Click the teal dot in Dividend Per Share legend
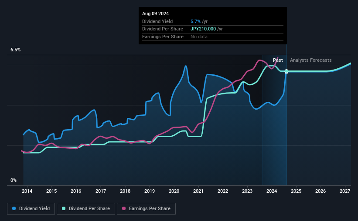The width and height of the screenshot is (358, 221). pyautogui.click(x=64, y=209)
